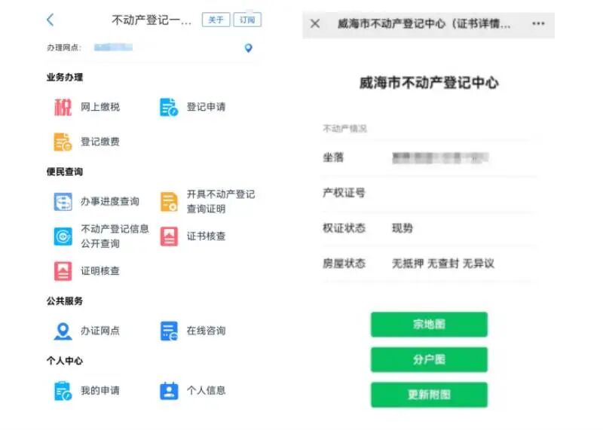Image resolution: width=603 pixels, height=430 pixels.
Task: Open the three-dot more menu
Action: (x=538, y=24)
